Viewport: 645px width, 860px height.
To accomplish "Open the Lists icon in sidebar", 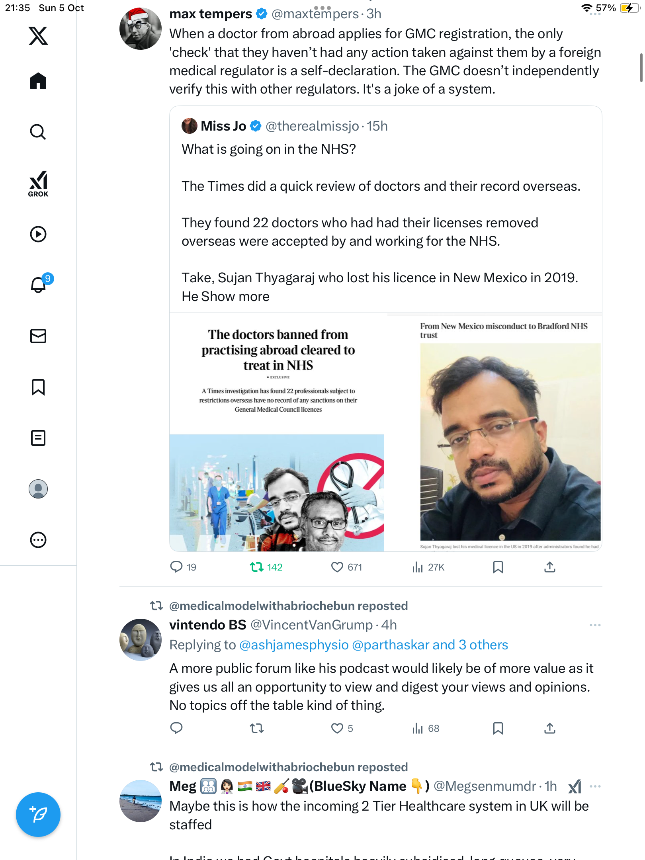I will tap(38, 438).
